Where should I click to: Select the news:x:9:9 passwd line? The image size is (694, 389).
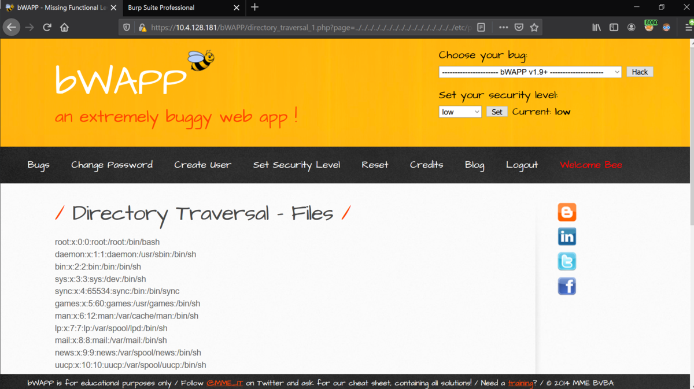tap(128, 353)
